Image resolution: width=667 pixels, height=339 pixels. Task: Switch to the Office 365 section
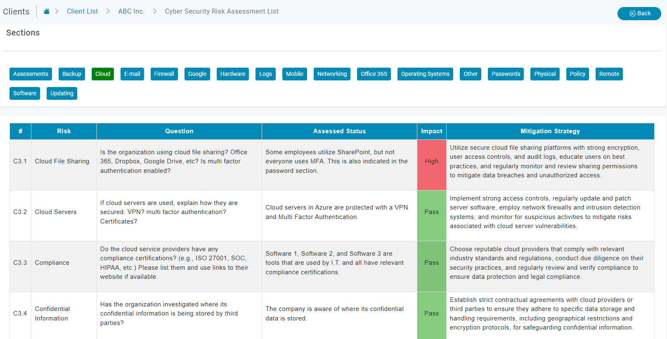point(374,74)
